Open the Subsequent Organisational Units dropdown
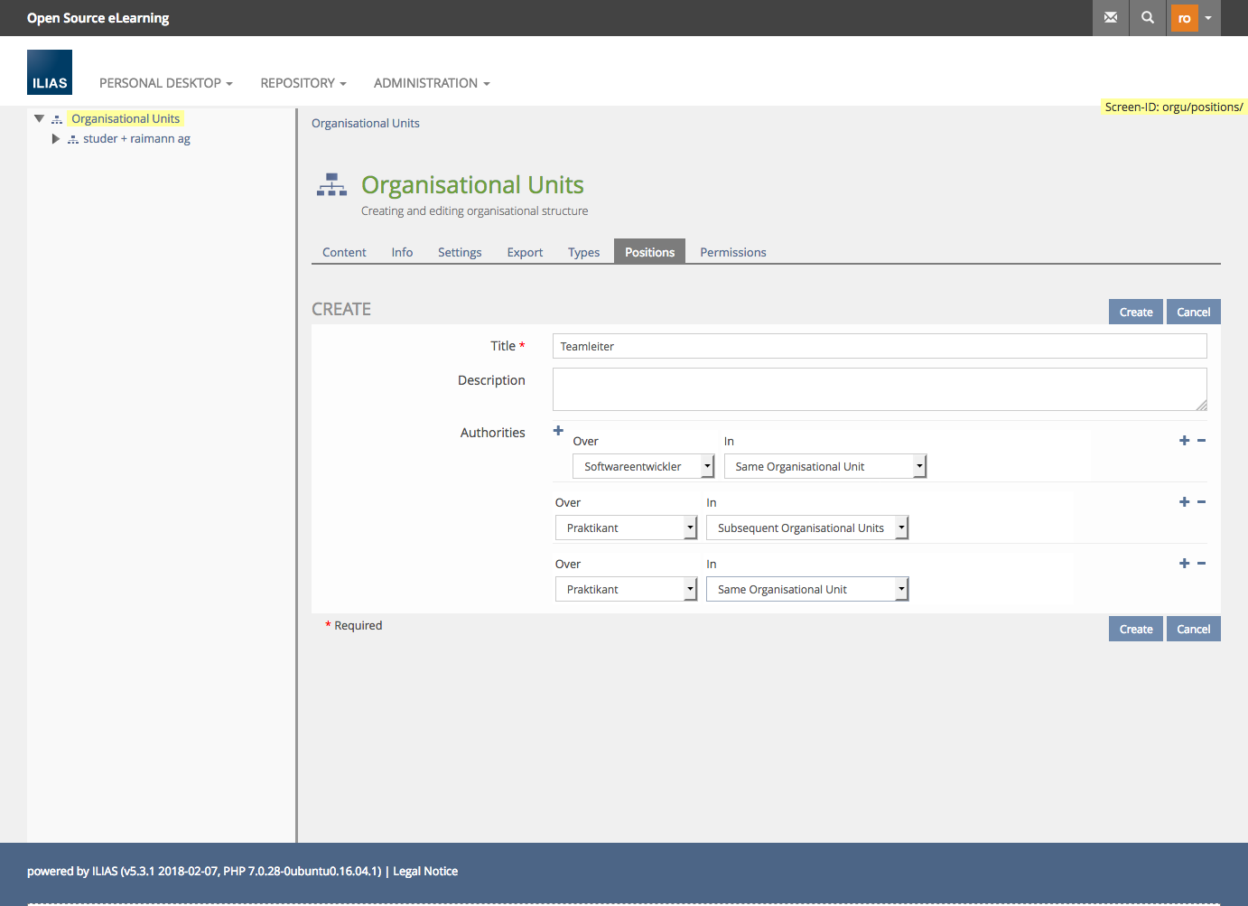Viewport: 1248px width, 906px height. coord(806,528)
